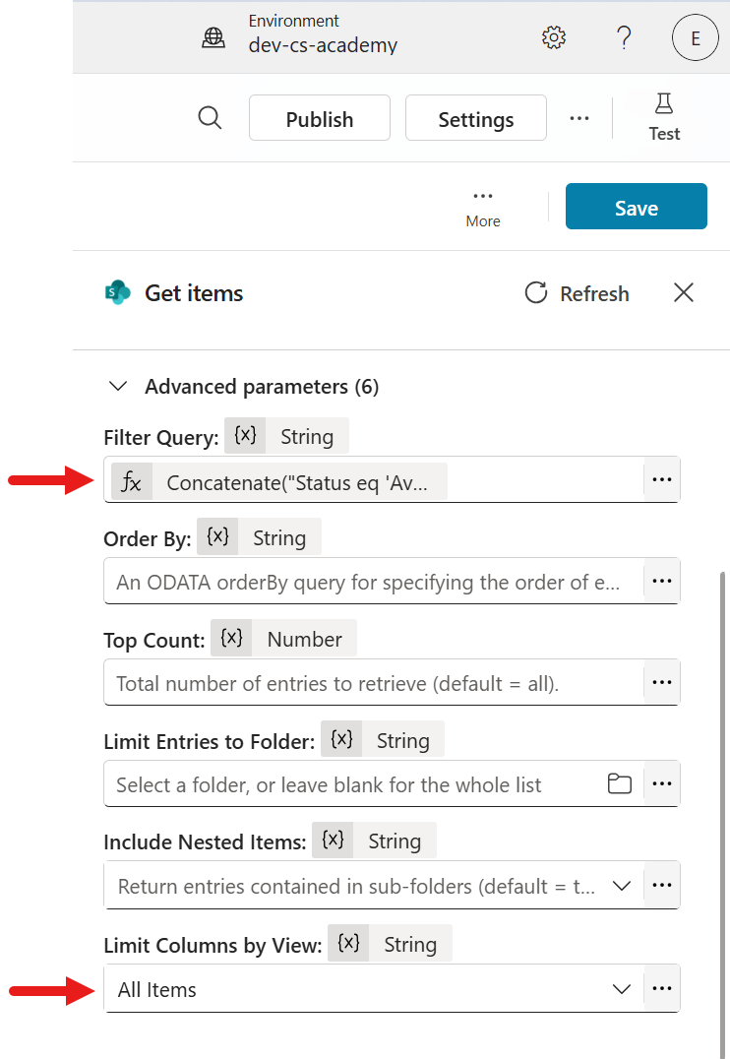This screenshot has width=730, height=1059.
Task: Click the SharePoint Get items action icon
Action: pos(117,292)
